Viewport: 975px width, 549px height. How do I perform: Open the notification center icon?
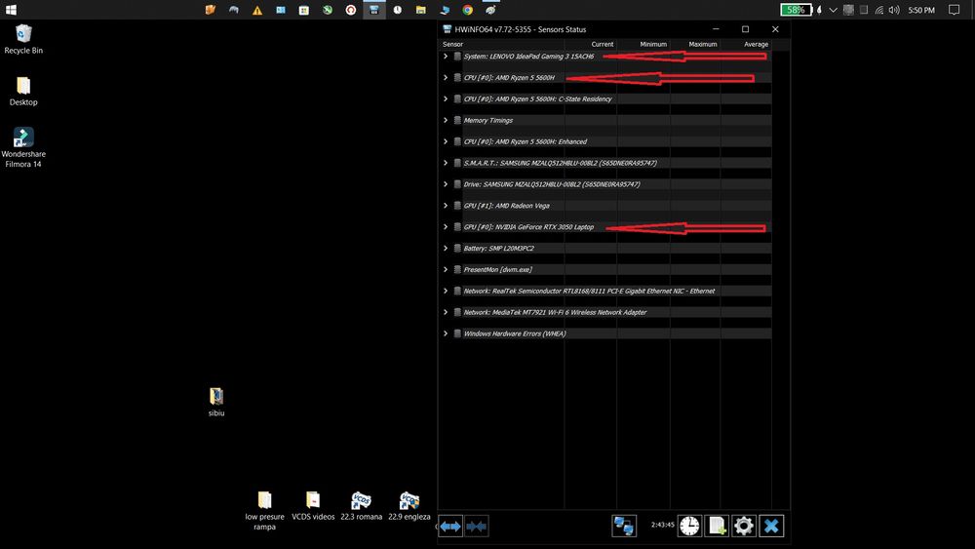click(x=954, y=10)
